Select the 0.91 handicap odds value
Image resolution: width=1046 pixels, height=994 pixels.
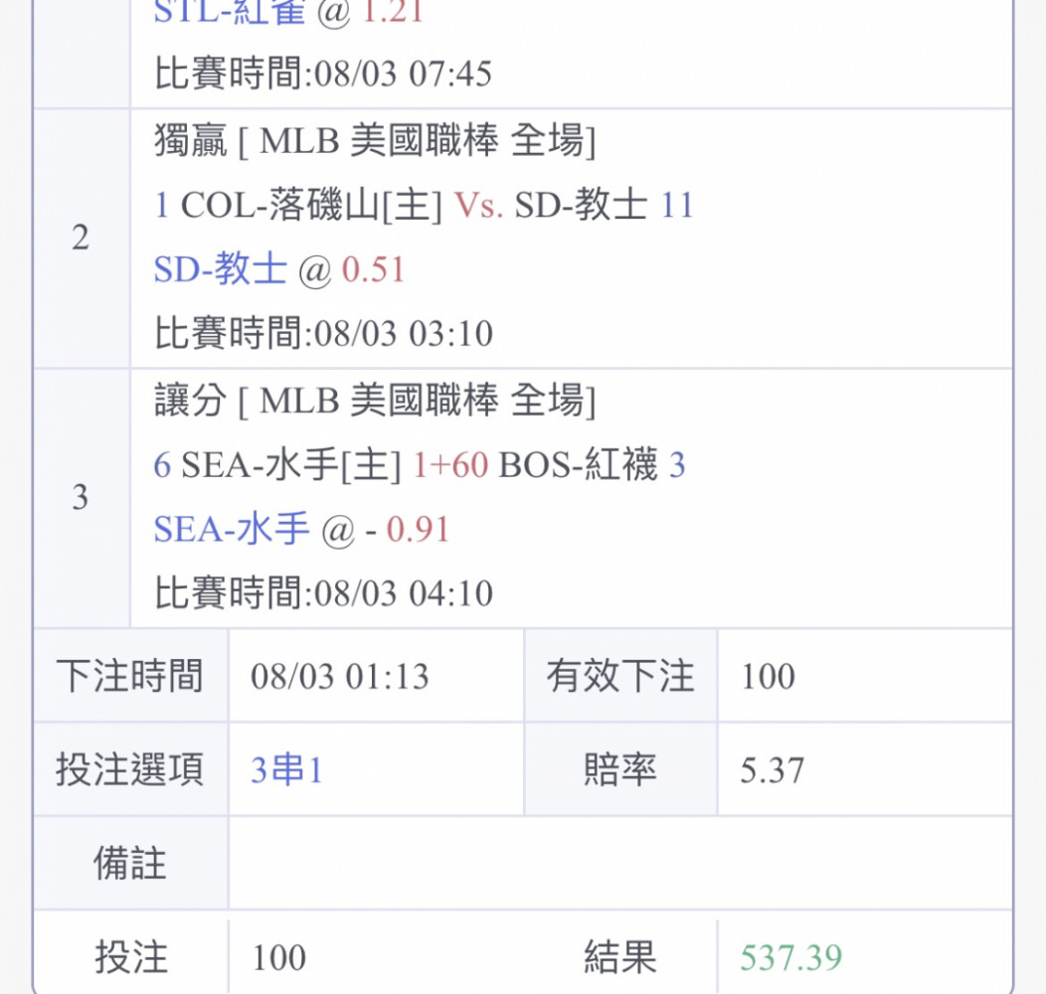[x=418, y=531]
